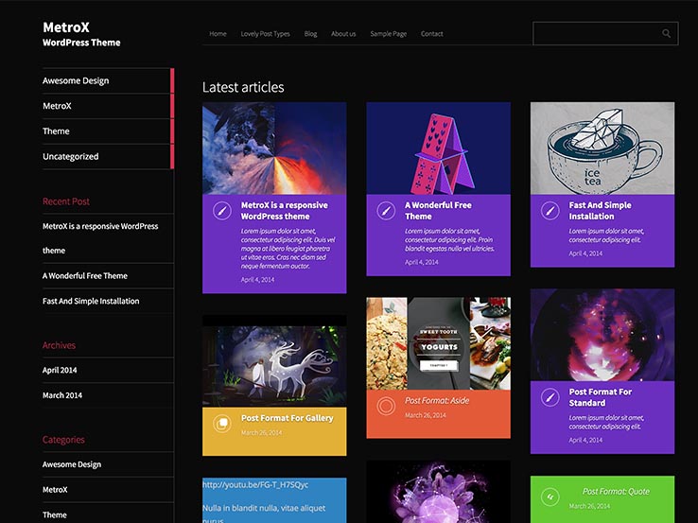Click pen icon on 'Post Format For Standard' card

click(550, 397)
